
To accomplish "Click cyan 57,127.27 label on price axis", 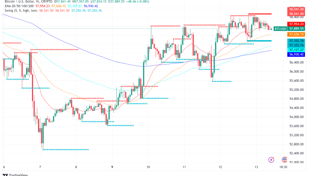I will click(296, 50).
